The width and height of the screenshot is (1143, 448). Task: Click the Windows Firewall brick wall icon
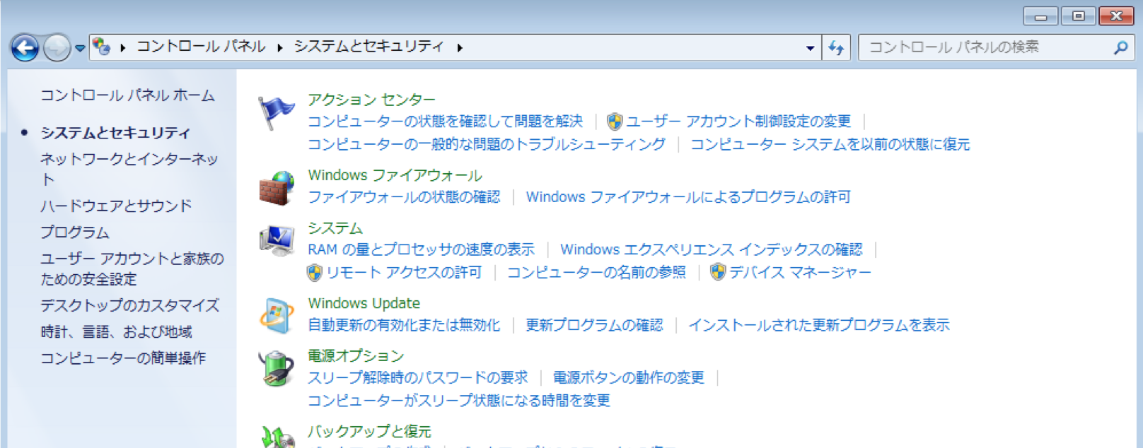pos(276,188)
